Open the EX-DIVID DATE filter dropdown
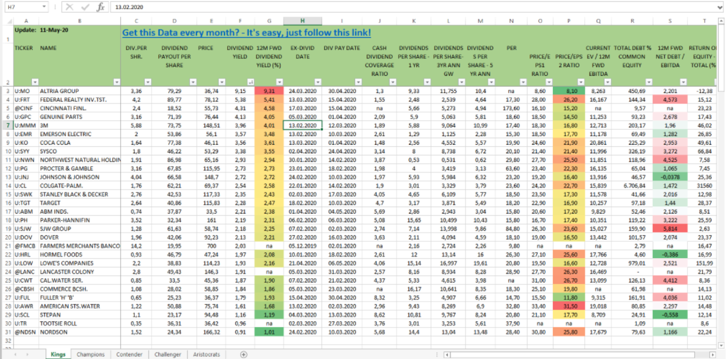The height and width of the screenshot is (359, 726). (x=318, y=82)
